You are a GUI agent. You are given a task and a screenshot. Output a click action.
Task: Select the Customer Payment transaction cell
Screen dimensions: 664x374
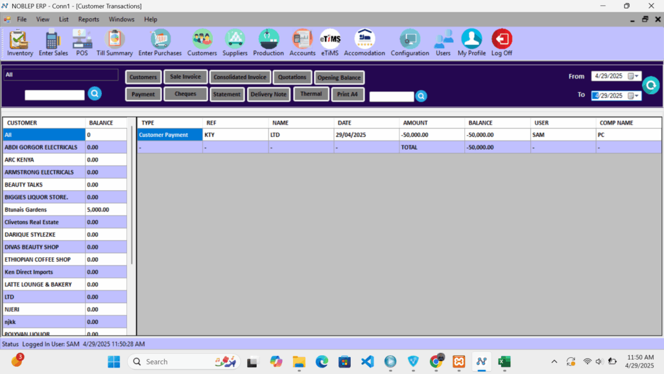click(x=170, y=135)
